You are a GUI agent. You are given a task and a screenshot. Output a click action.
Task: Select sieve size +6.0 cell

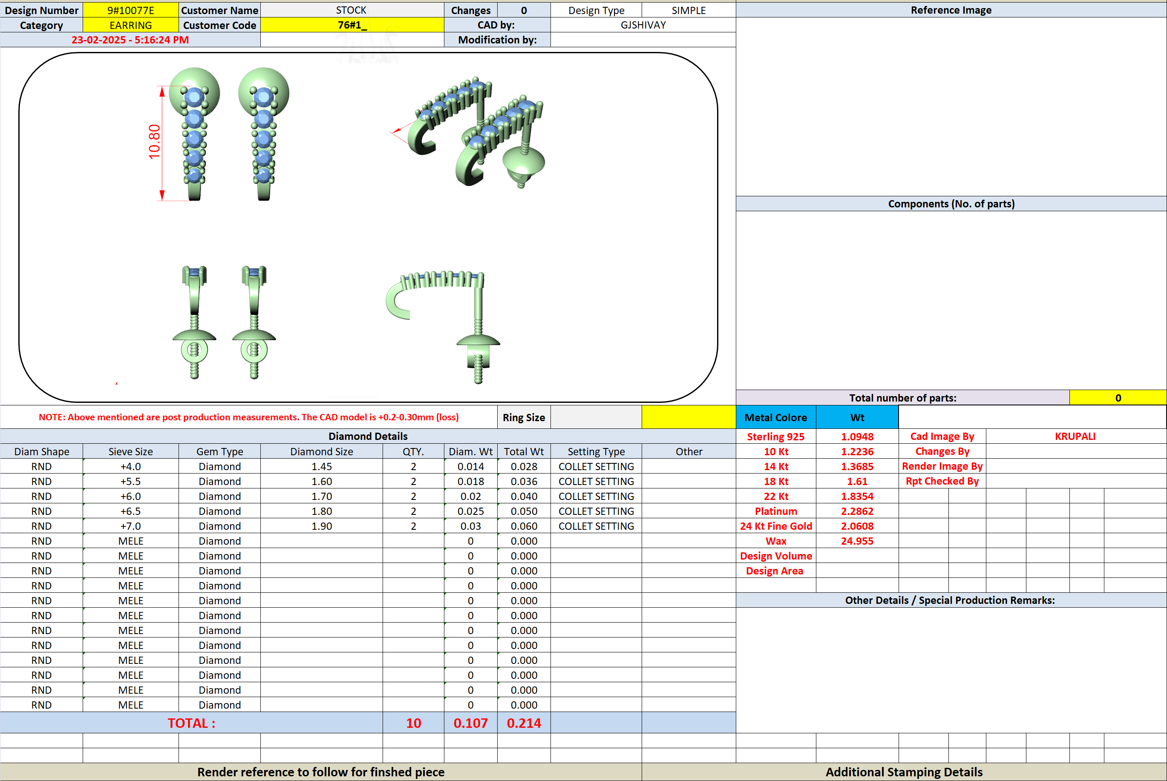point(130,496)
